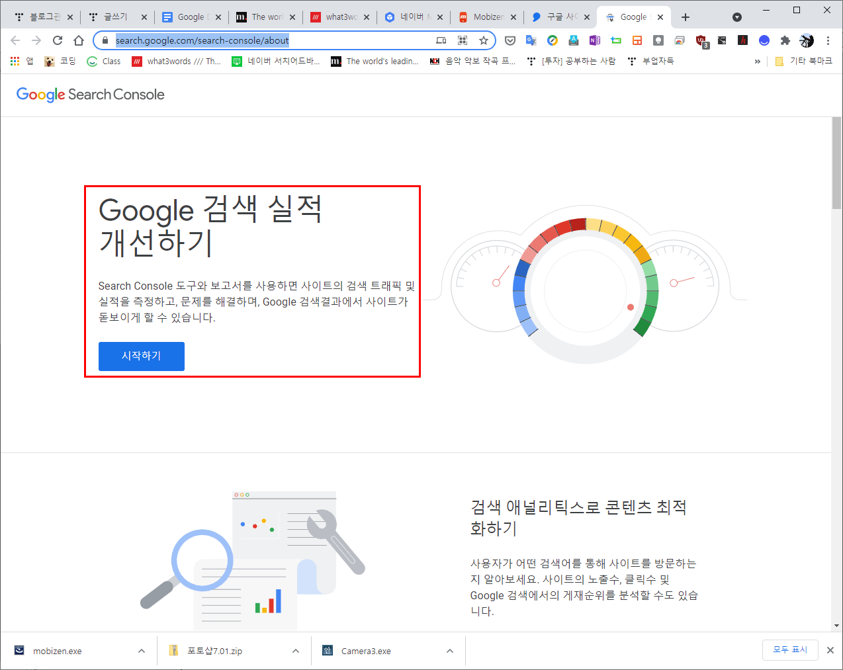The width and height of the screenshot is (843, 670).
Task: Open the 코딩 bookmark folder
Action: coord(60,61)
